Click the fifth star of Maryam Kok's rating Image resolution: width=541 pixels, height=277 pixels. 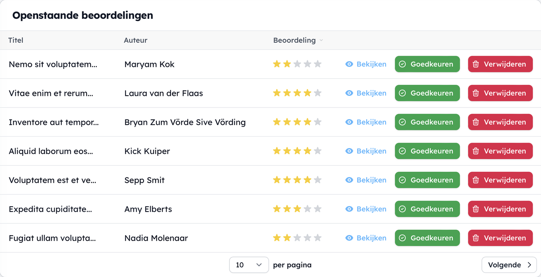point(318,64)
